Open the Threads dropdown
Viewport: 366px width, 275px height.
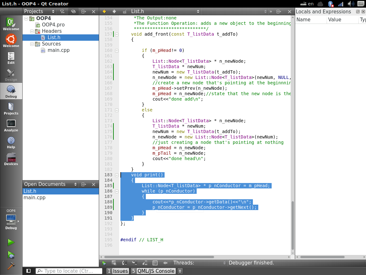pos(199,263)
